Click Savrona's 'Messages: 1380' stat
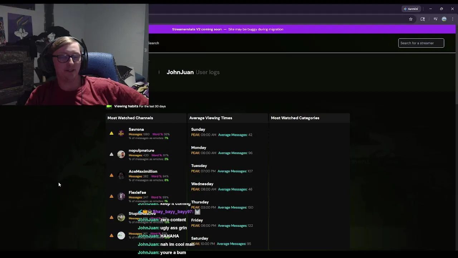Screen dimensions: 458x258 [139, 134]
